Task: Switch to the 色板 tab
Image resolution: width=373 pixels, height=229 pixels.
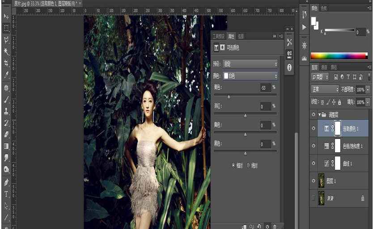Action: [x=324, y=8]
